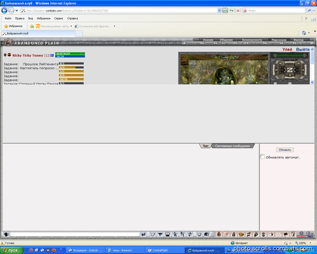Image resolution: width=317 pixels, height=254 pixels.
Task: Click the 'Выход' game menu item
Action: [299, 40]
